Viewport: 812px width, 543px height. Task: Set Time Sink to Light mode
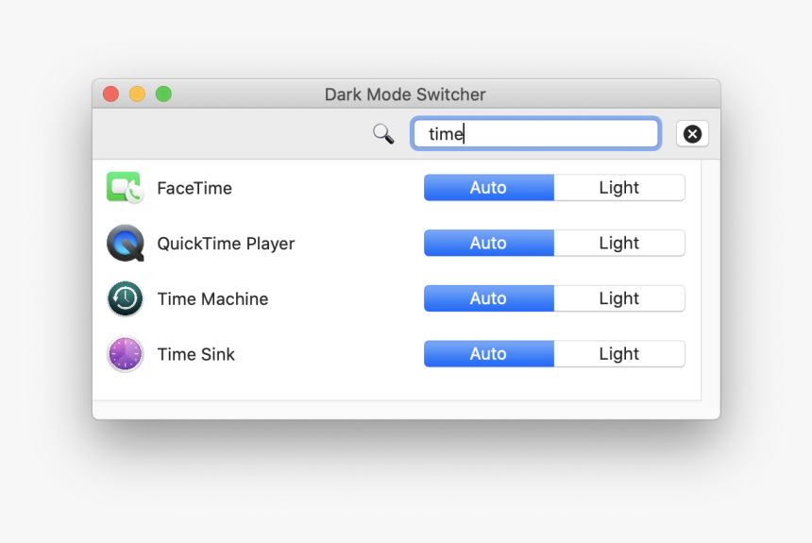click(619, 354)
